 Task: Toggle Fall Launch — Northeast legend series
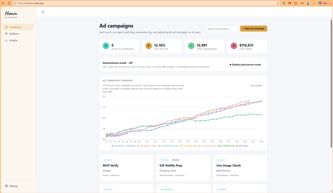pyautogui.click(x=124, y=146)
